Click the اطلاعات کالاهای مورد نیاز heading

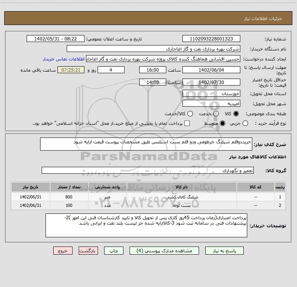point(257,157)
